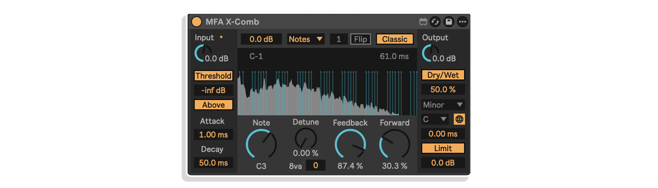
Task: Click the Decay 50.0 ms field
Action: click(214, 163)
